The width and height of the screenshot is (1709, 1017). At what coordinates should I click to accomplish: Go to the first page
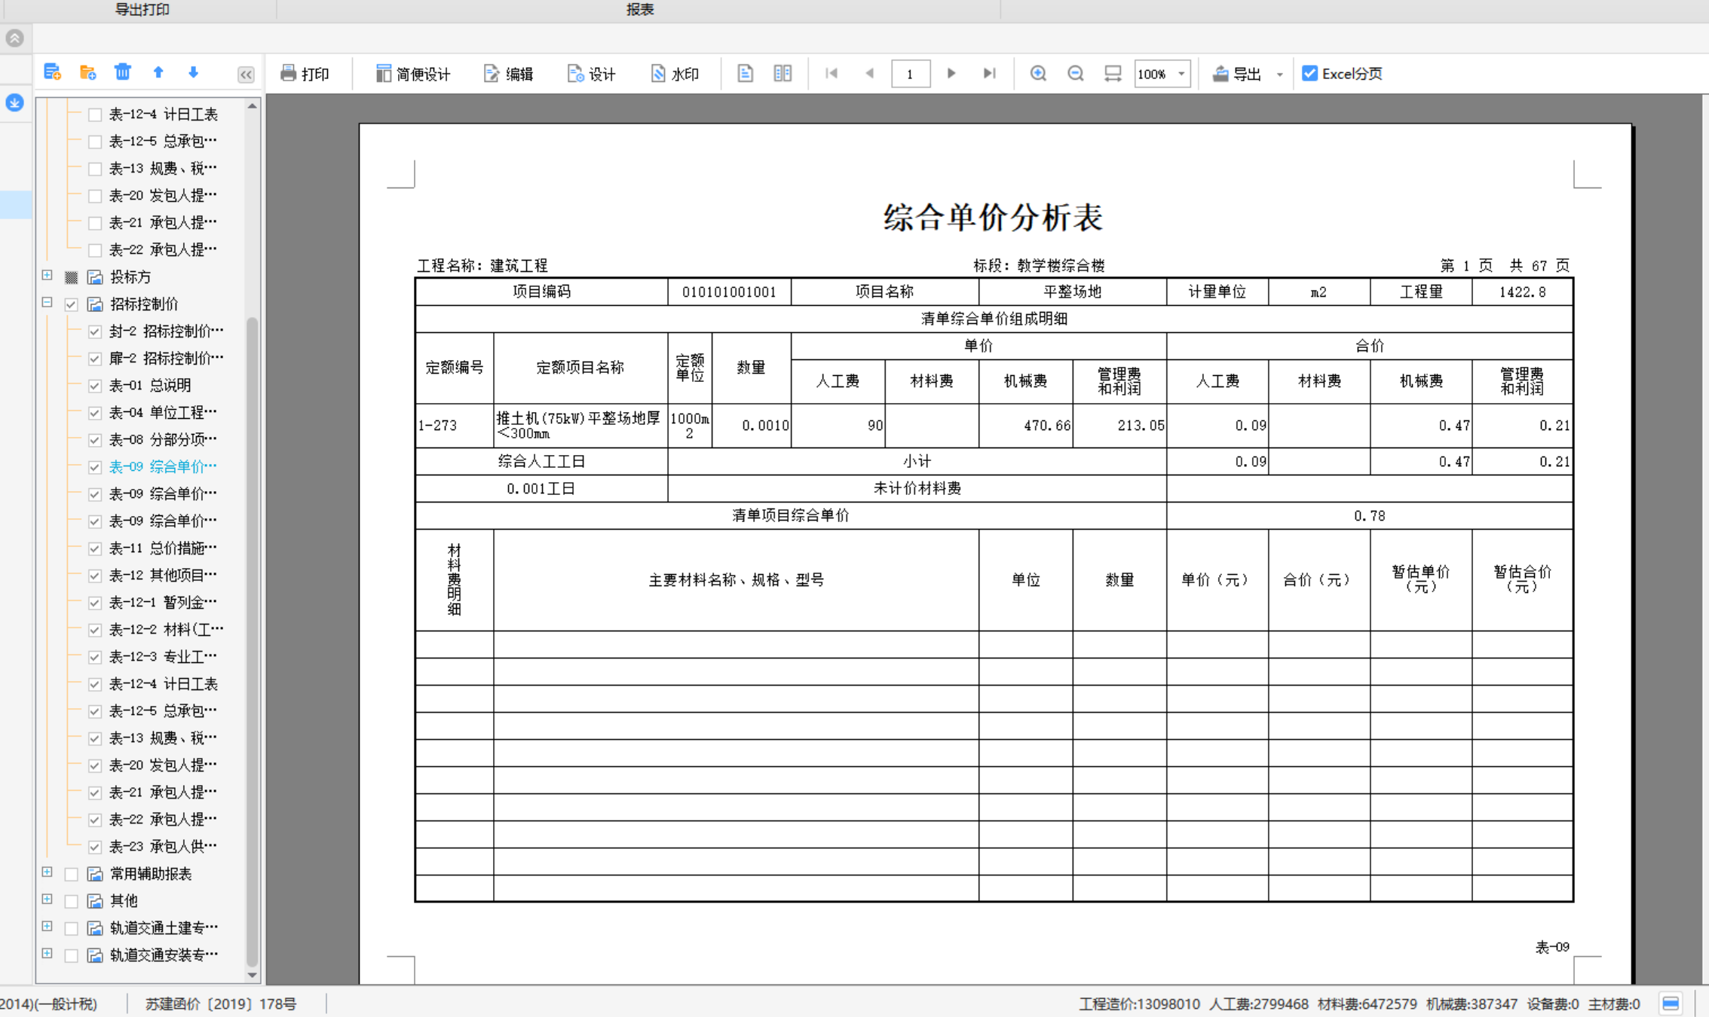832,73
